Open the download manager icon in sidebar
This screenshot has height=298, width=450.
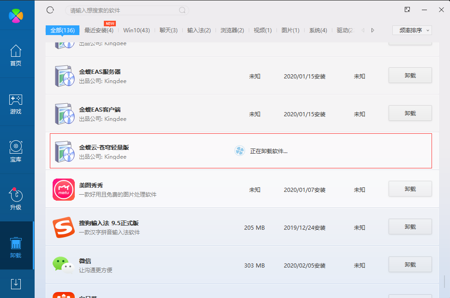pos(16,284)
